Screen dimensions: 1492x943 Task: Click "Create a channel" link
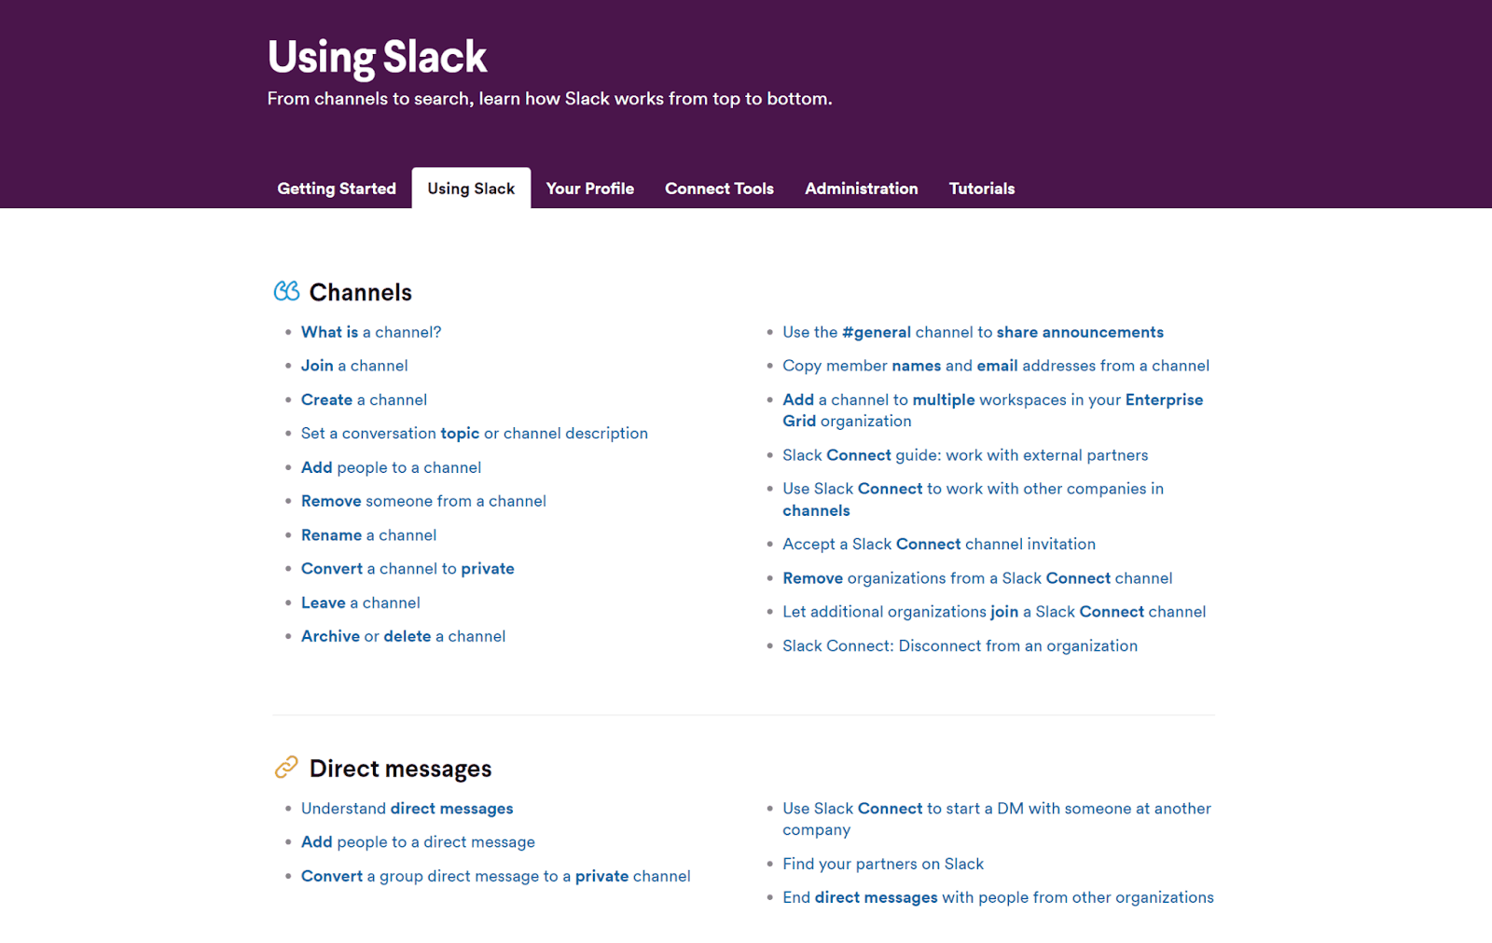[364, 400]
